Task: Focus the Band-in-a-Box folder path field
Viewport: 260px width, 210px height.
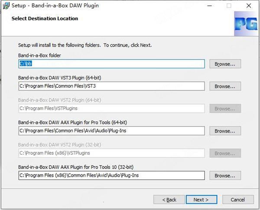Action: pyautogui.click(x=112, y=64)
